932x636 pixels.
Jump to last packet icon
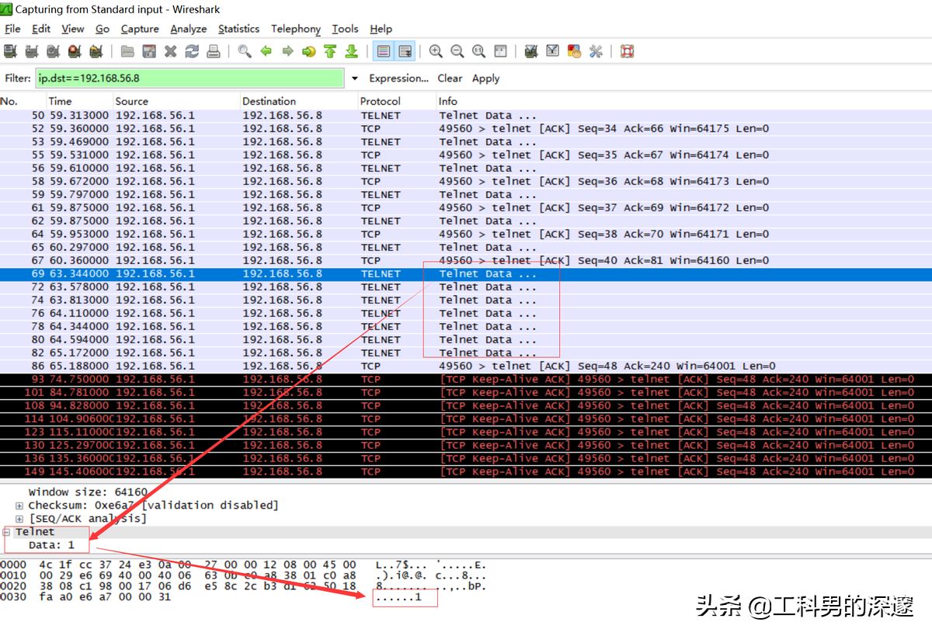click(351, 52)
